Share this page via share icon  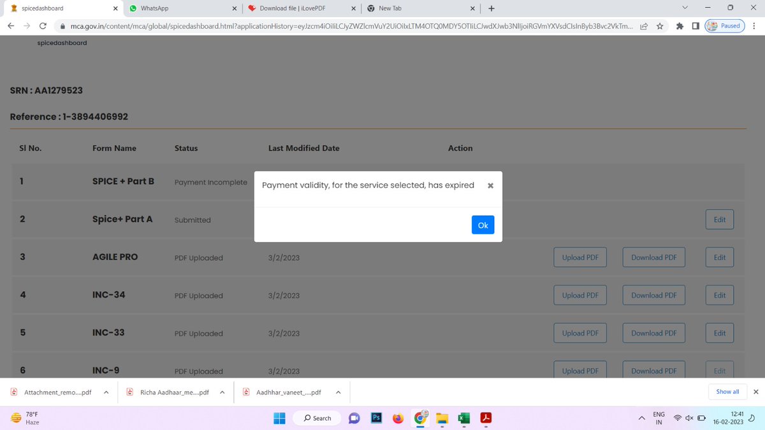tap(645, 26)
